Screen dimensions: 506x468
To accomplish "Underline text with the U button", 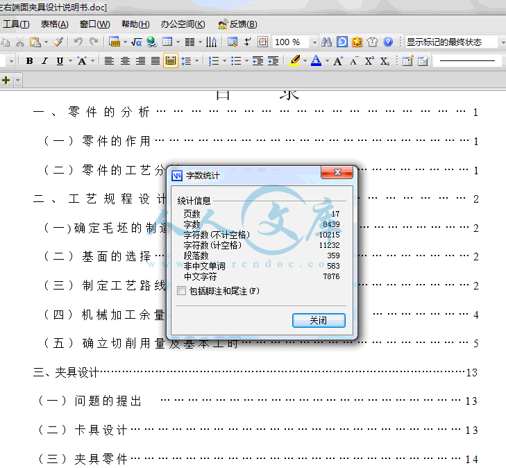I will click(x=60, y=60).
